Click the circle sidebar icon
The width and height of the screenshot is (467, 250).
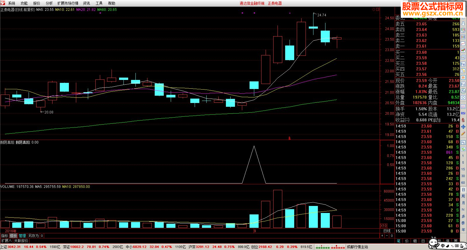coord(463,97)
